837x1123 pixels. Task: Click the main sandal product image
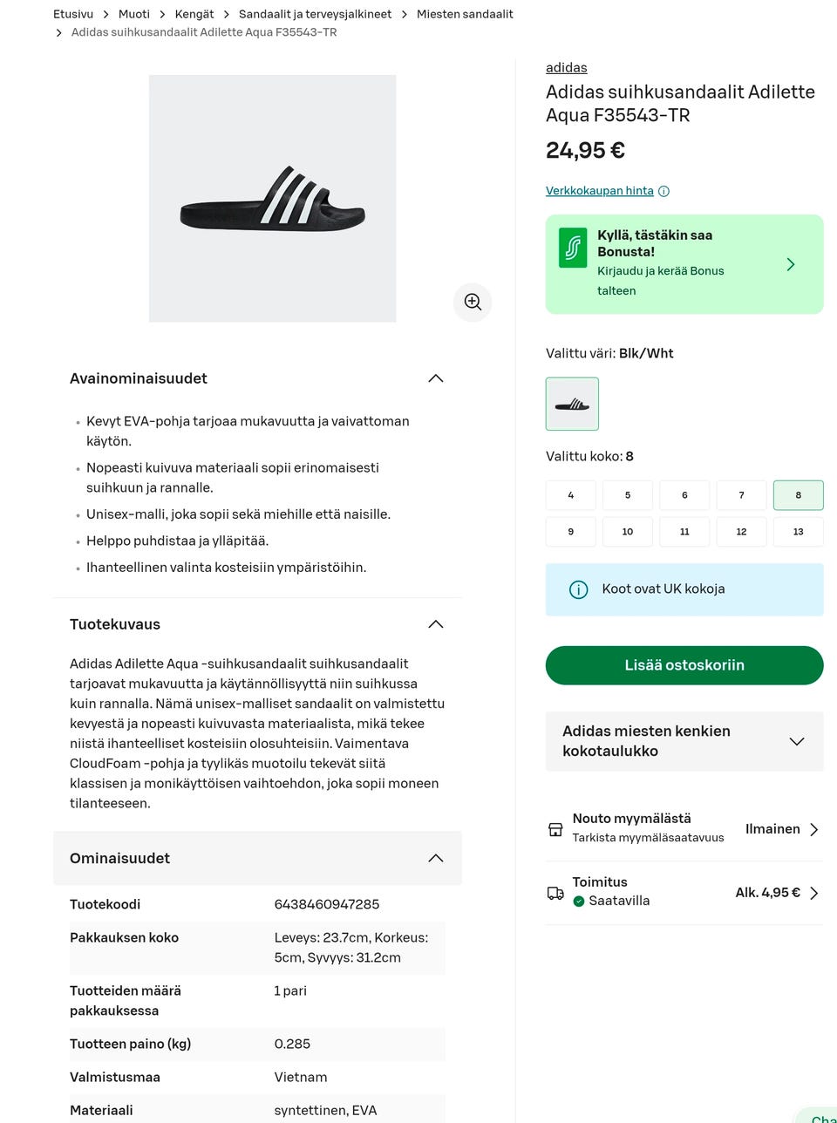[x=272, y=199]
